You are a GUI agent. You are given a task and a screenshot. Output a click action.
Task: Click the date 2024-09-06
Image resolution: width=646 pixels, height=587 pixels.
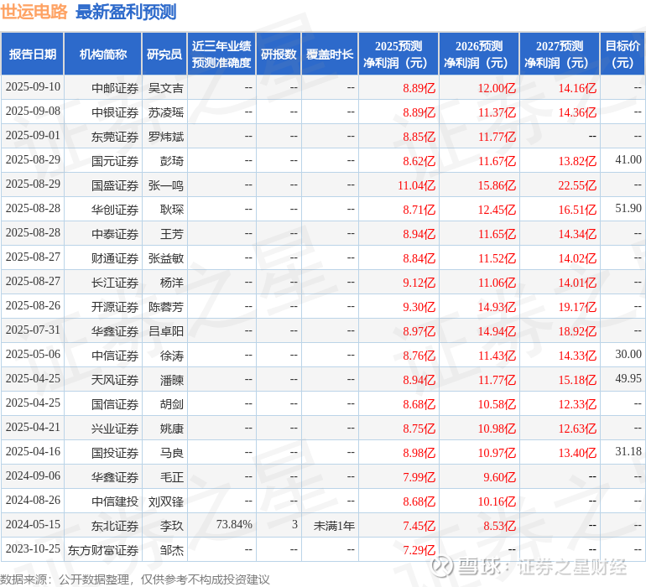coord(33,475)
